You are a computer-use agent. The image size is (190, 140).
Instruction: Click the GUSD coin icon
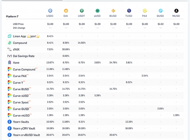160,11
